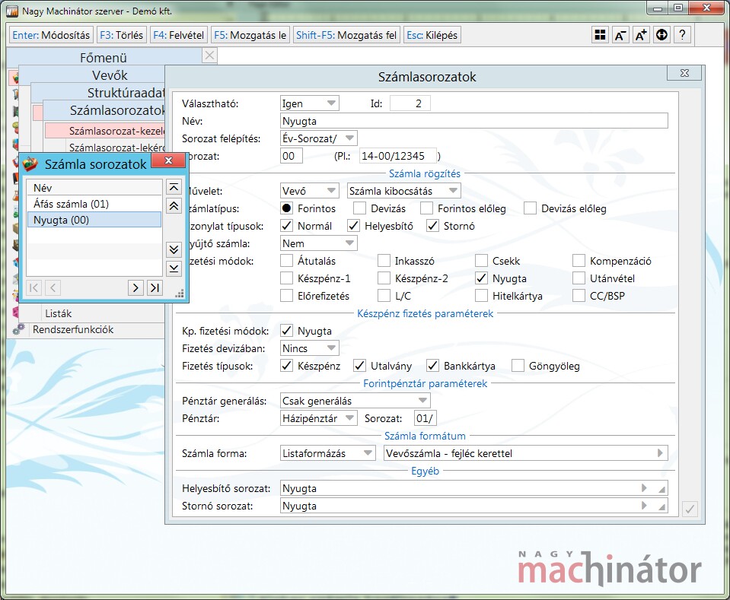The height and width of the screenshot is (600, 730).
Task: Open the Listák menu item
Action: (59, 313)
